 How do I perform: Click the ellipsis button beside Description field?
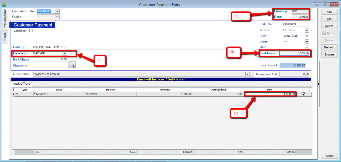[251, 74]
